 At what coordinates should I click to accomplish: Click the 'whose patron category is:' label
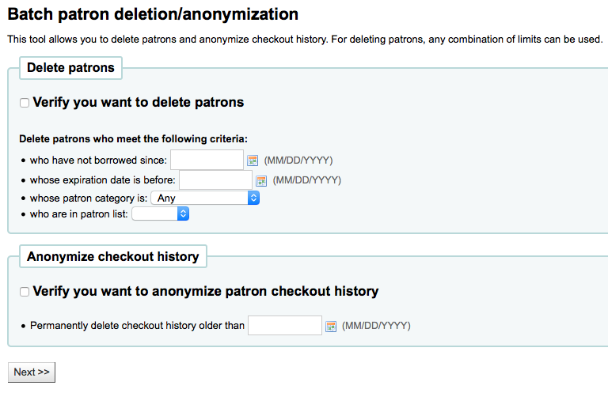click(x=89, y=198)
